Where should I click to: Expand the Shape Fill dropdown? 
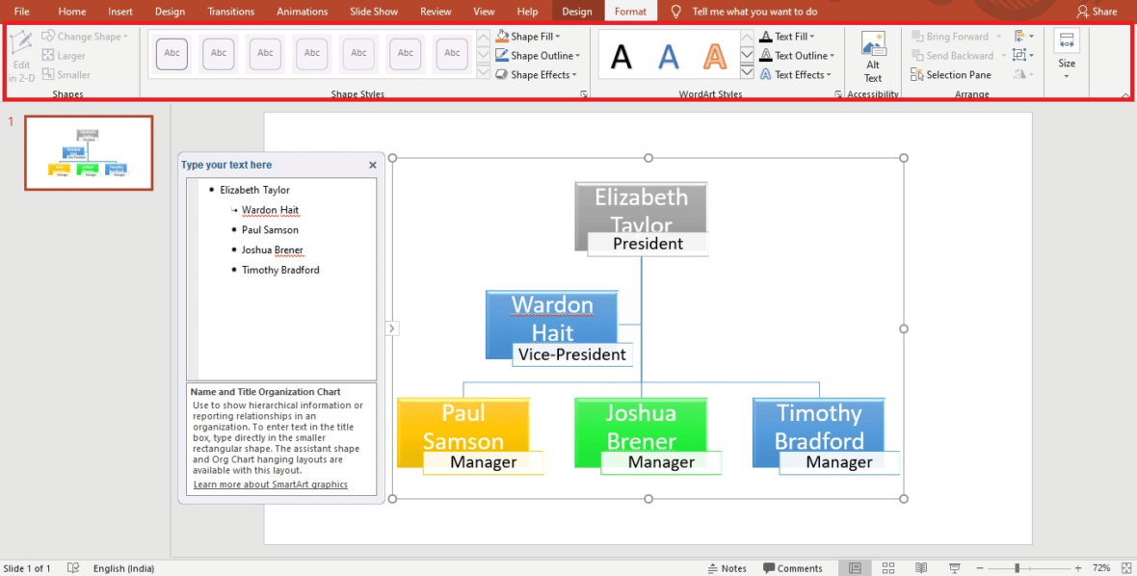pos(557,37)
